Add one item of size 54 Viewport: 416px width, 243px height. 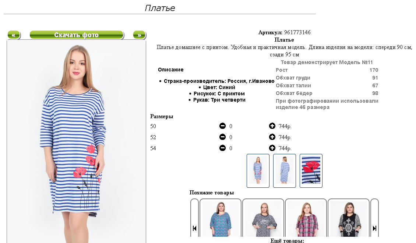click(x=272, y=148)
